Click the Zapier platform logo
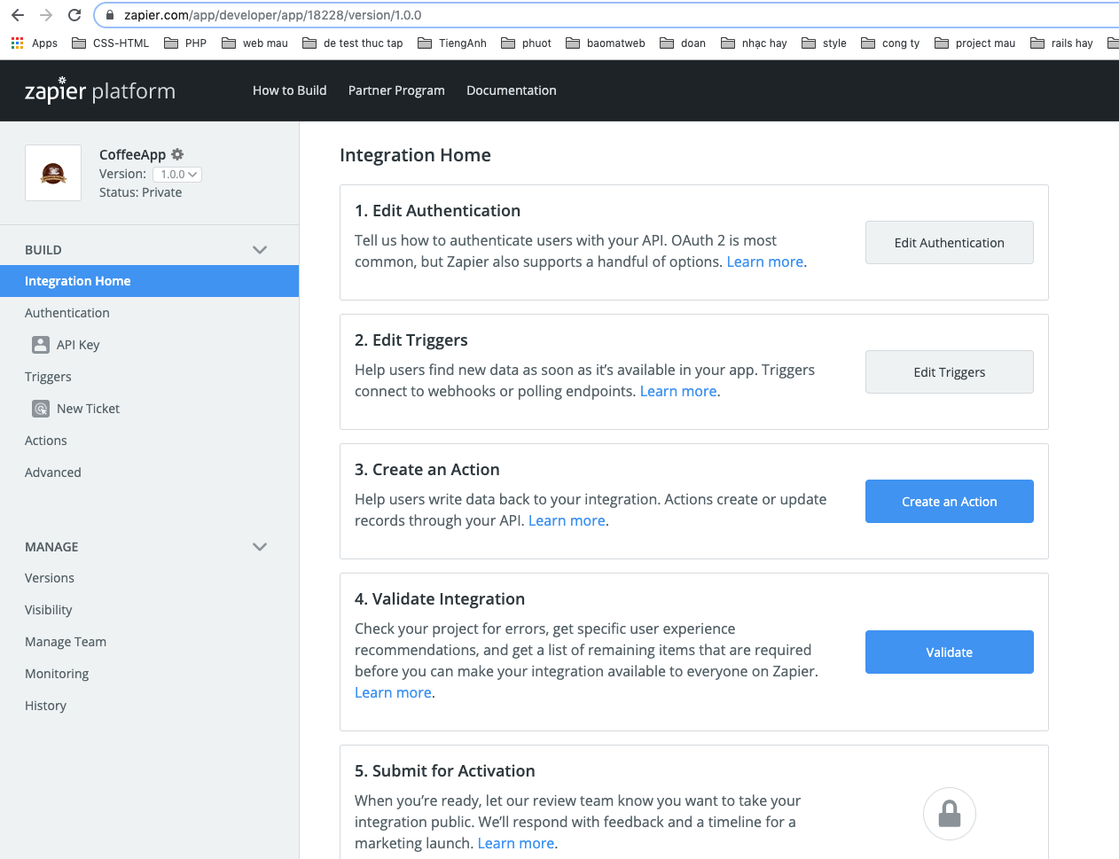Viewport: 1119px width, 859px height. click(x=100, y=90)
